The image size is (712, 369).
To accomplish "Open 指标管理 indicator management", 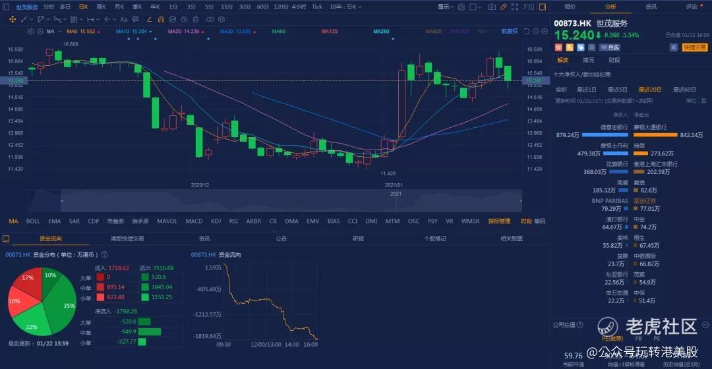I will (x=499, y=221).
